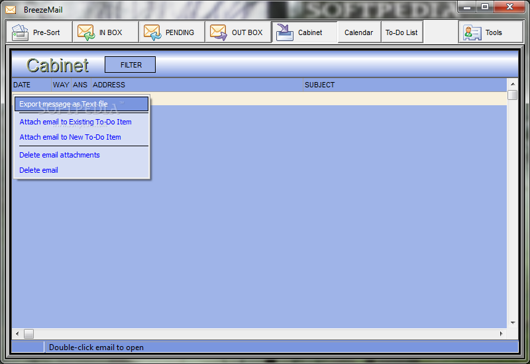This screenshot has height=364, width=530.
Task: Maximize the BreezeMail window
Action: 485,7
